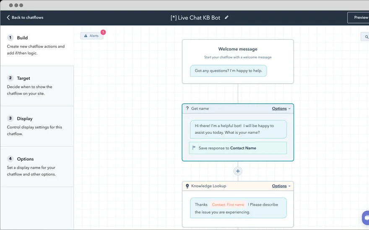Open the chat widget bubble icon
This screenshot has height=230, width=369.
point(366,217)
